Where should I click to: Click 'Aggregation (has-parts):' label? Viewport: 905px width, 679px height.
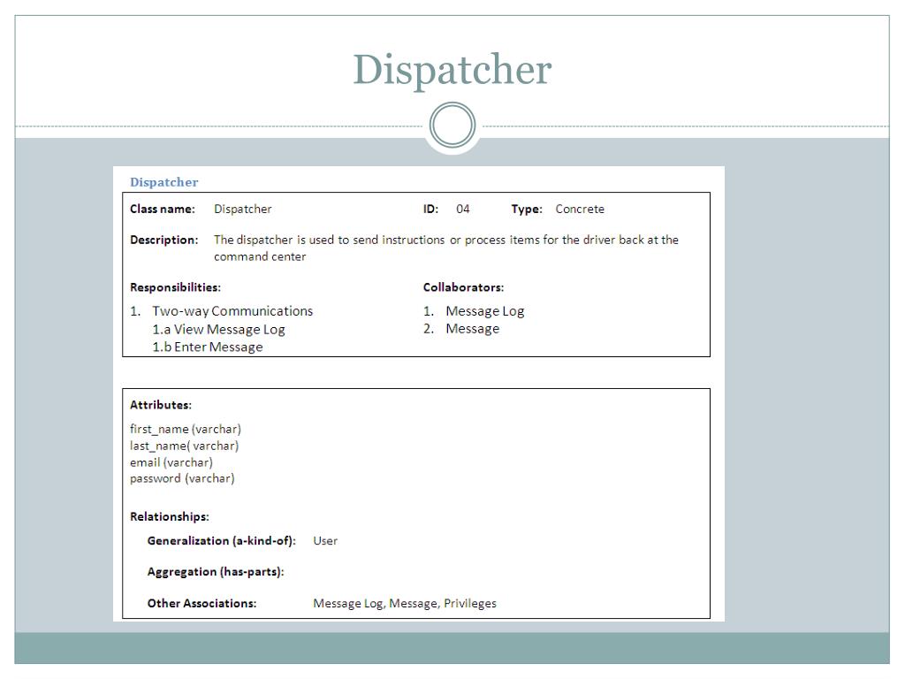tap(216, 572)
